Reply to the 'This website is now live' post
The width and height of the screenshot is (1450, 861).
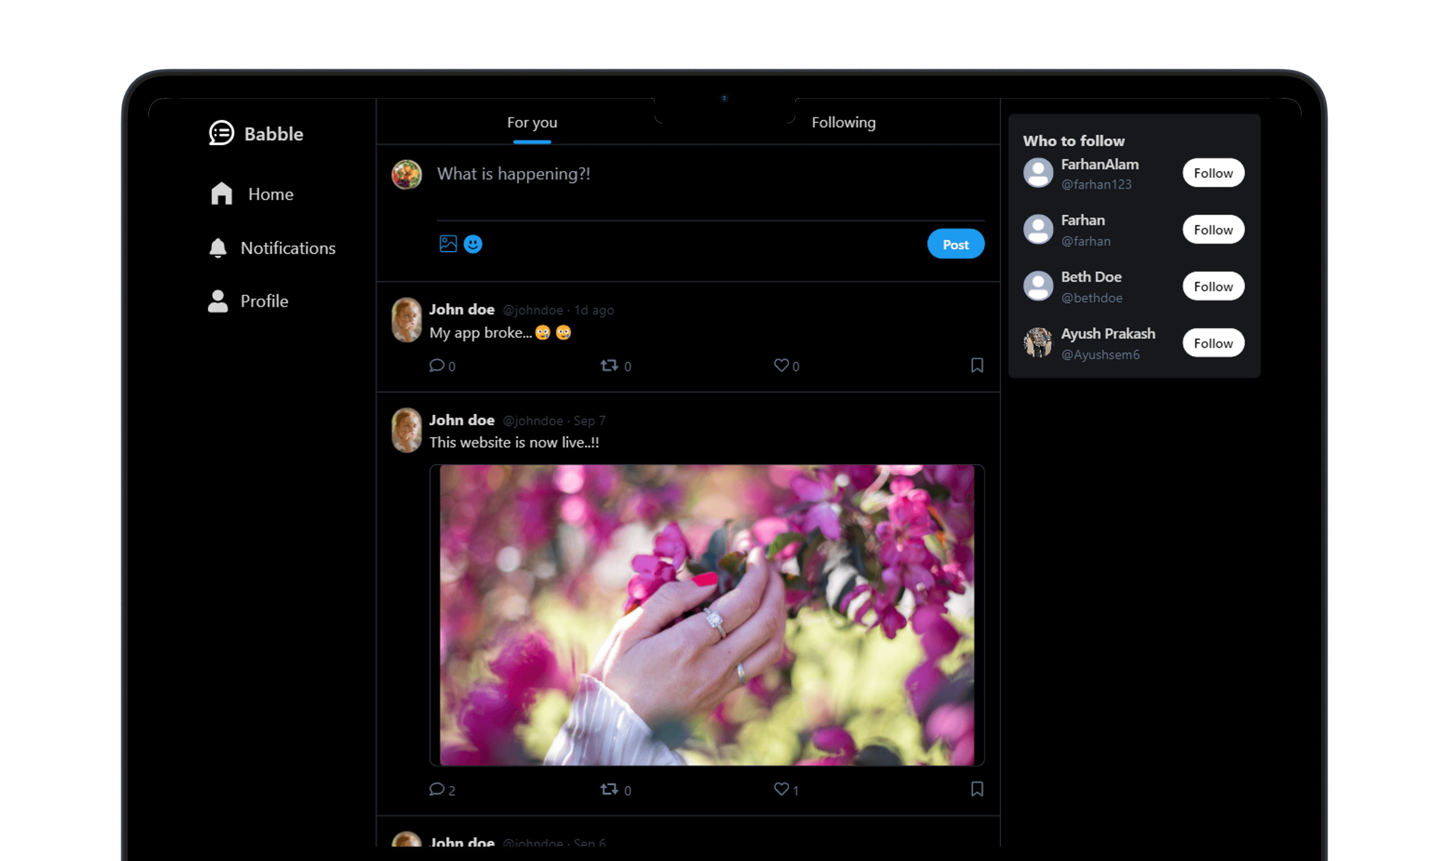(437, 789)
